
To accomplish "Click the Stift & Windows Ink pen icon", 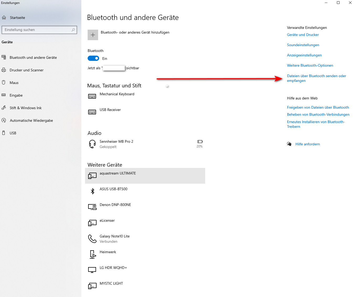I will coord(4,108).
